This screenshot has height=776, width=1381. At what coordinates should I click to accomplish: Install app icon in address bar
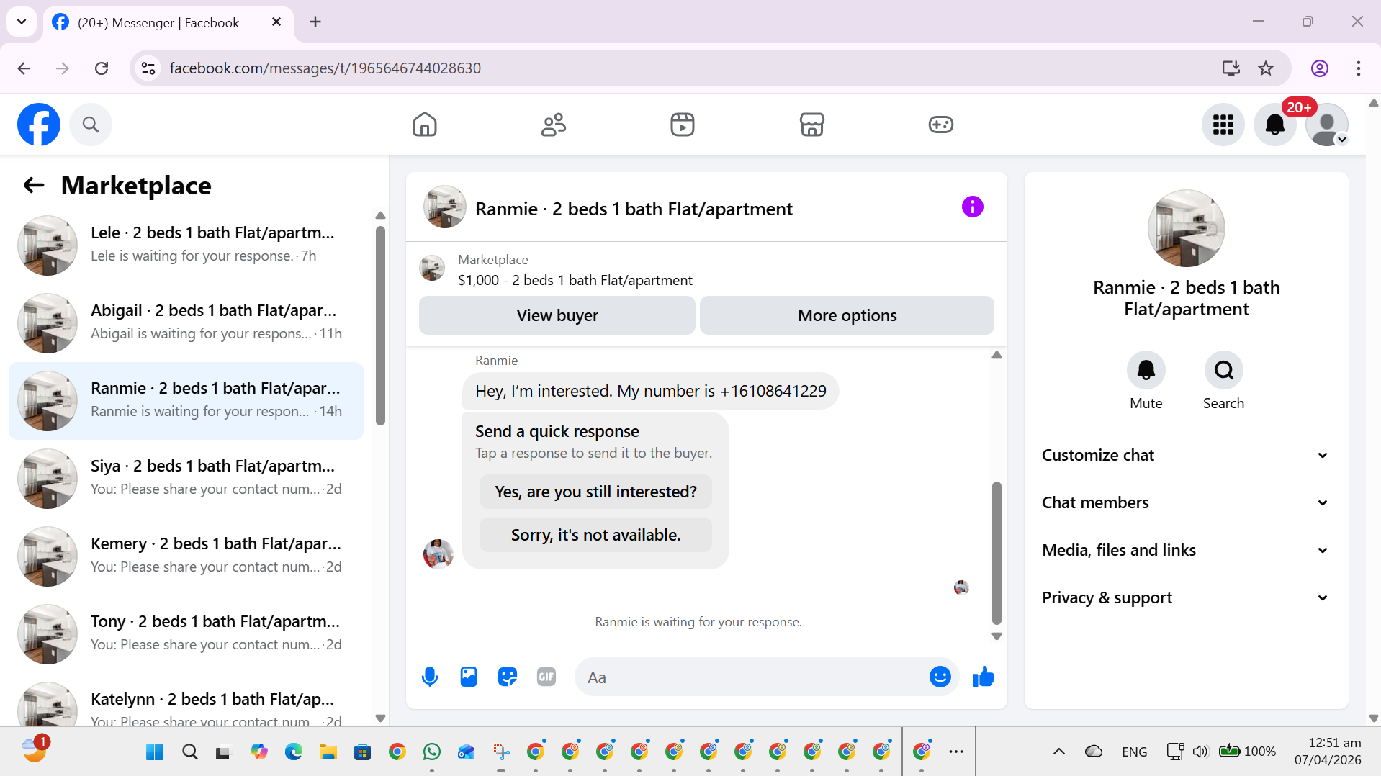(x=1231, y=68)
